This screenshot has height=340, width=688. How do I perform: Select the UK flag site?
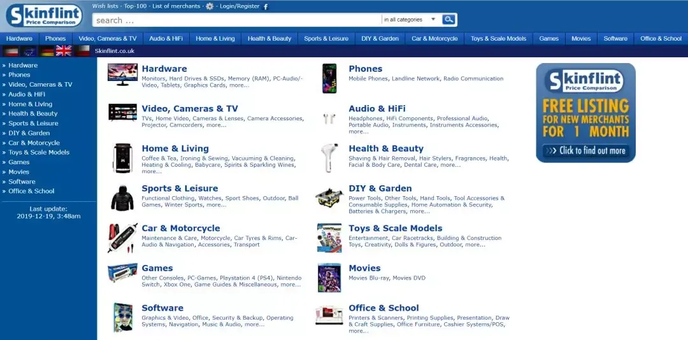[64, 51]
